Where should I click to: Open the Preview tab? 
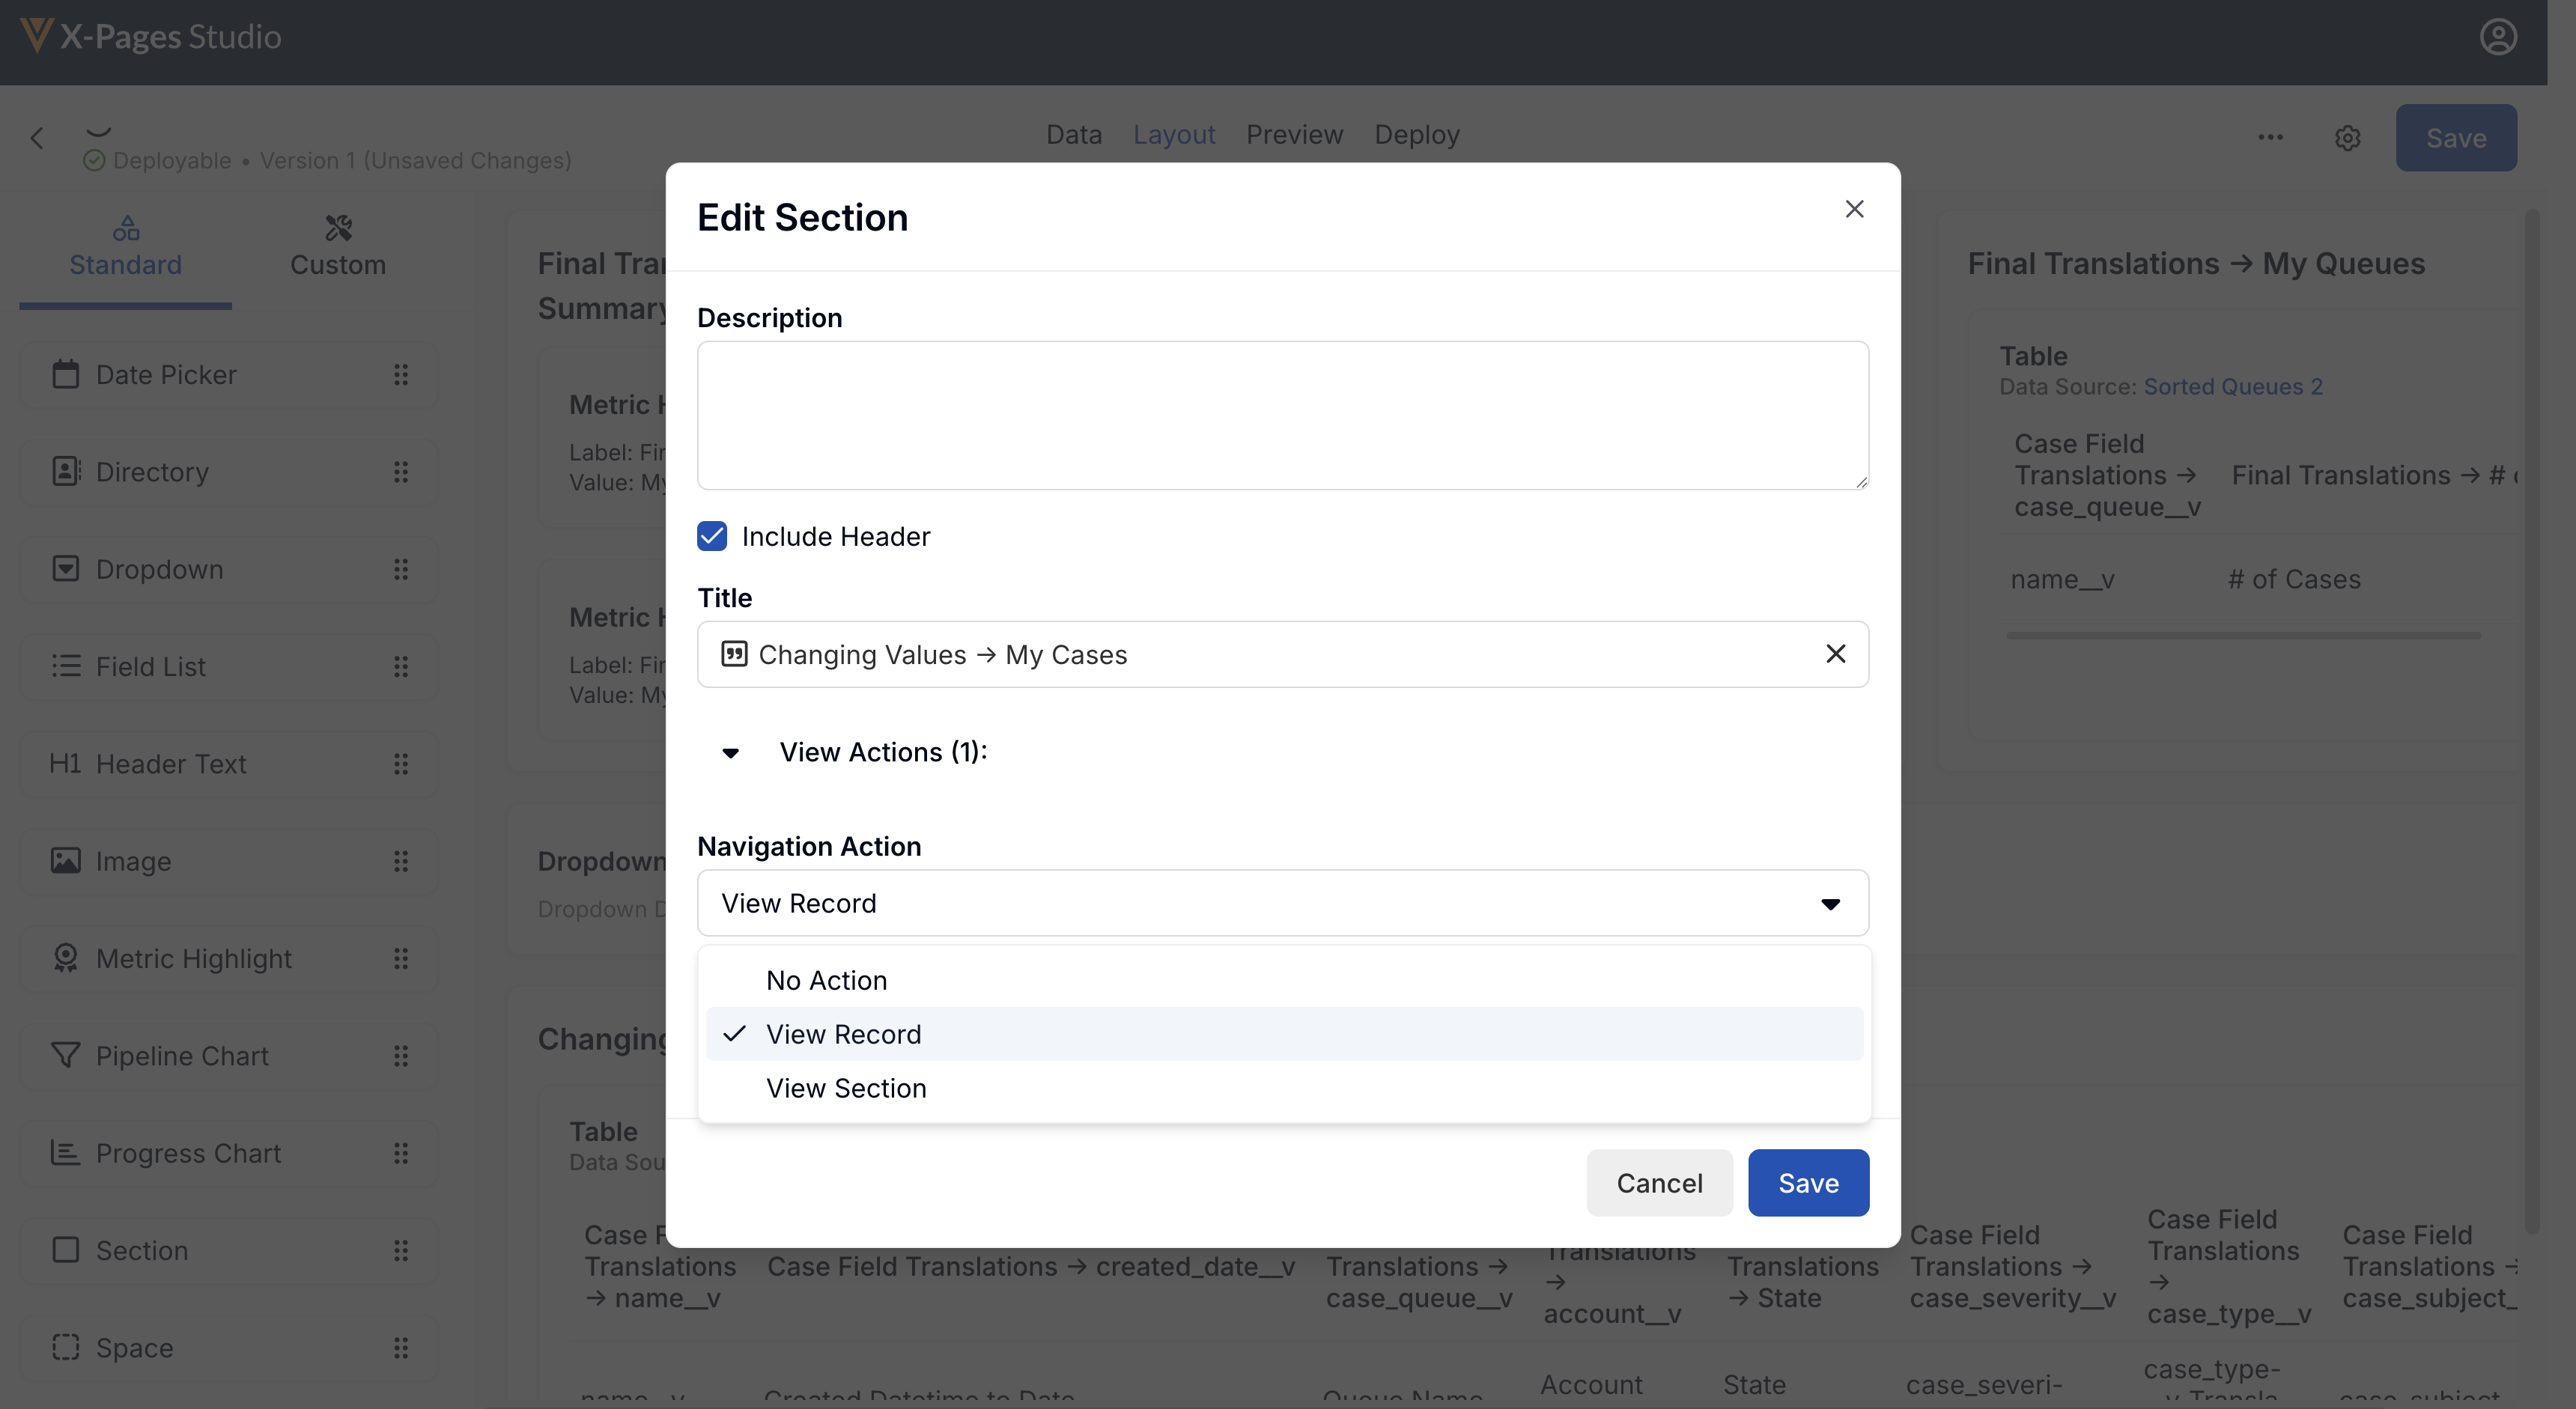point(1294,135)
